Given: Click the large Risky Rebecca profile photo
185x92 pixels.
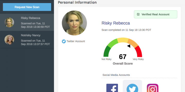Looking at the screenshot, I should pos(74,23).
